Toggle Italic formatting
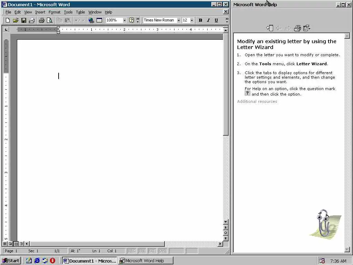353x265 pixels. point(208,20)
